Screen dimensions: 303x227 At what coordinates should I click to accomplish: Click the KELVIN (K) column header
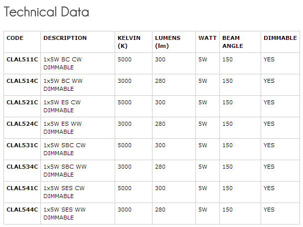[x=129, y=42]
